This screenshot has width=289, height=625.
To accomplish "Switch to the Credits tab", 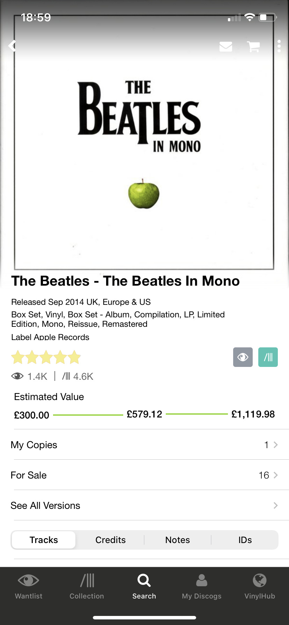I will tap(110, 540).
